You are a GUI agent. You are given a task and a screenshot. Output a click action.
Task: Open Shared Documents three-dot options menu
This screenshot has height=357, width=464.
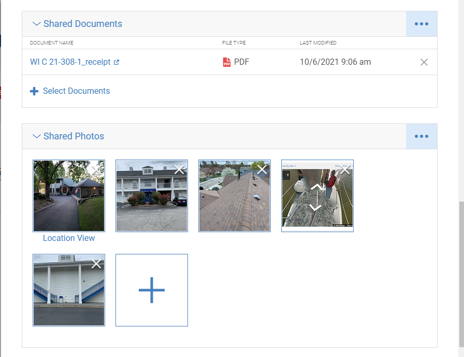click(422, 24)
